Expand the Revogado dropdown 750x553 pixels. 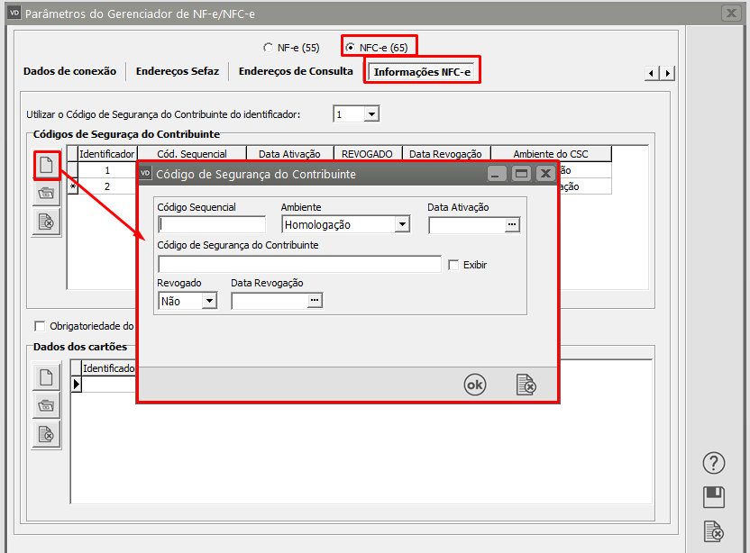pyautogui.click(x=209, y=302)
